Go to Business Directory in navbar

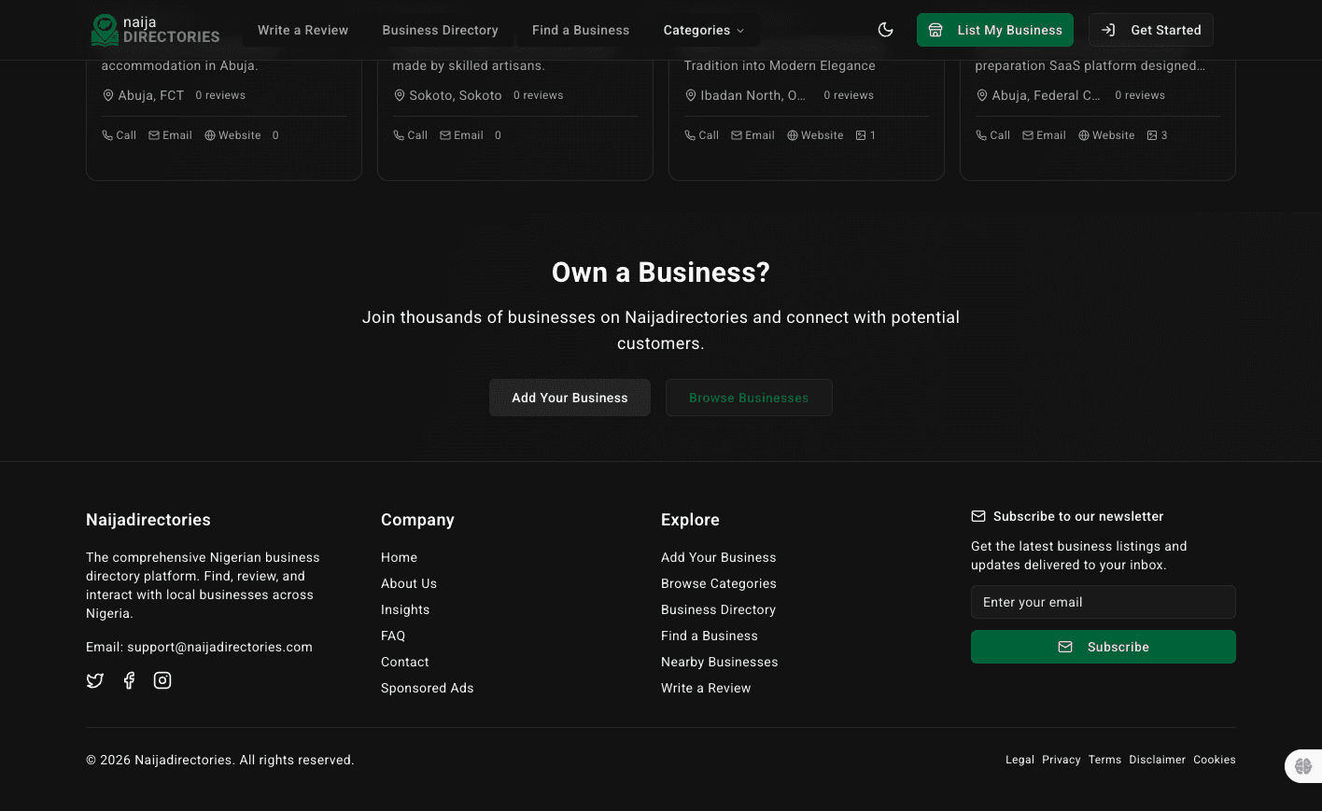[x=440, y=30]
